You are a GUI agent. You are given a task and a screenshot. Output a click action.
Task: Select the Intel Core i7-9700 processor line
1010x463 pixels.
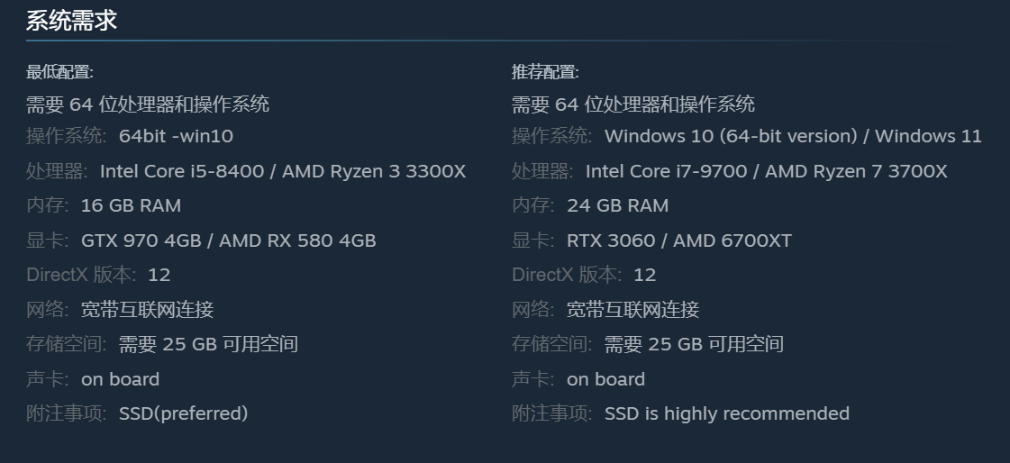[766, 171]
